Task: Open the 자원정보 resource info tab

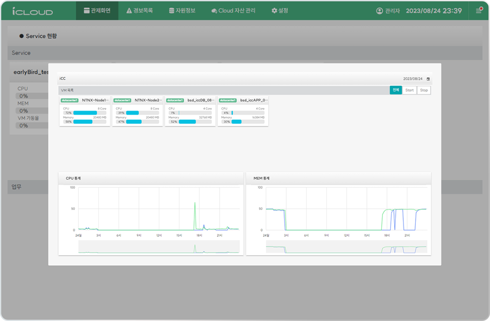Action: coord(182,10)
